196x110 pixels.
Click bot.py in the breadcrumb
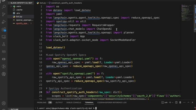pos(43,3)
